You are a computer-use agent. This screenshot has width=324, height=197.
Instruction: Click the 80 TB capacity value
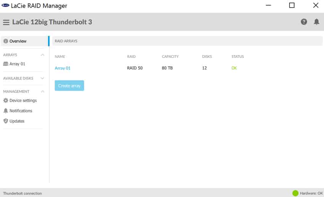click(167, 68)
